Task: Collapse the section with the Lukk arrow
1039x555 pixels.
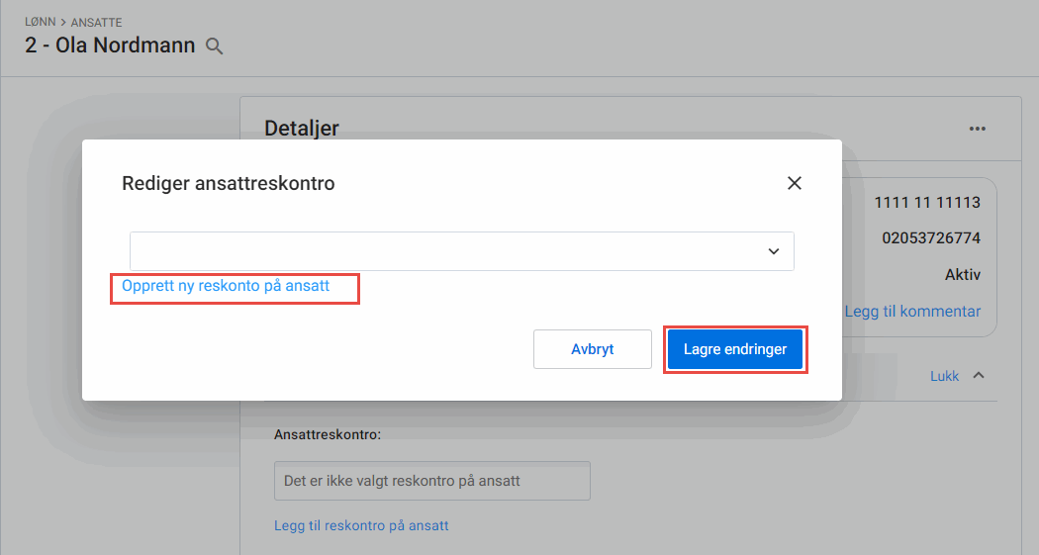Action: pyautogui.click(x=979, y=376)
